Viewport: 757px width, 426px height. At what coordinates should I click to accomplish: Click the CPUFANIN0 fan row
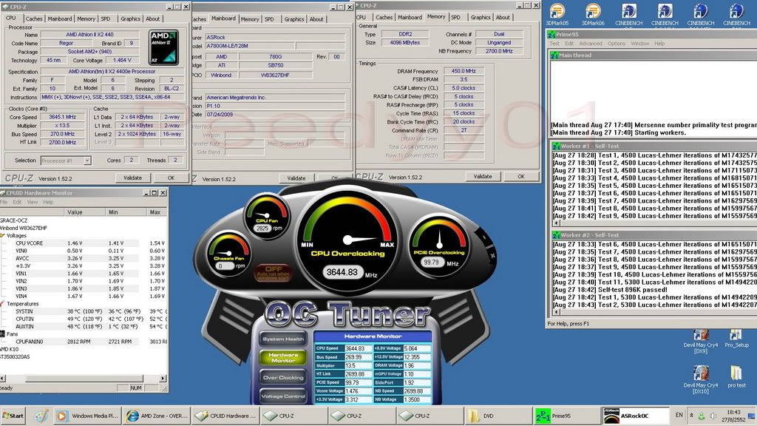pos(83,342)
